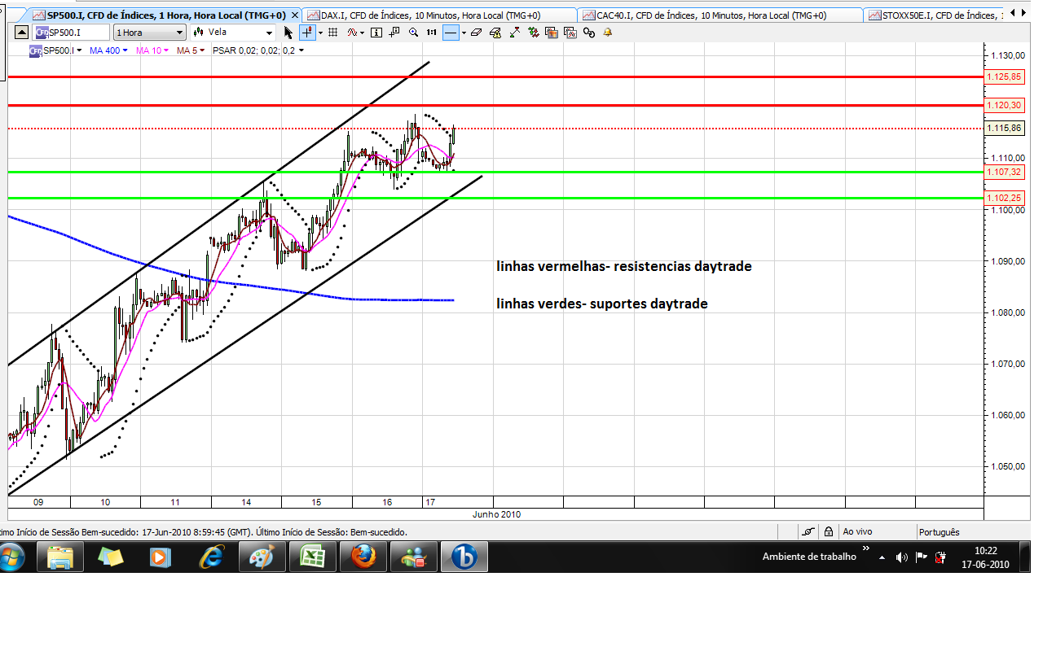This screenshot has width=1043, height=651.
Task: Click the yellow bell alarm icon
Action: (x=608, y=32)
